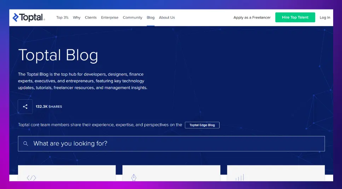This screenshot has height=189, width=342.
Task: Select Clients in the navigation bar
Action: (91, 17)
